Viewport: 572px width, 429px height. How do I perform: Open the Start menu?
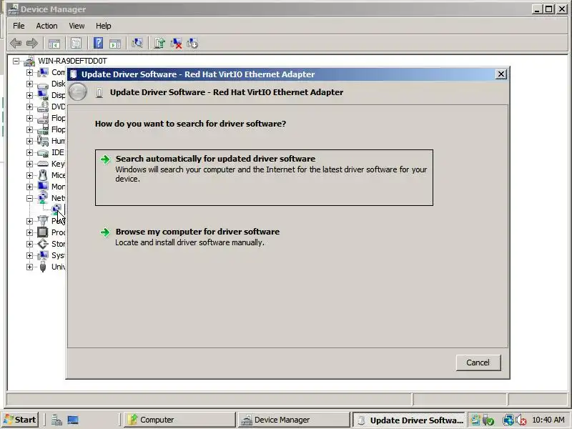20,420
